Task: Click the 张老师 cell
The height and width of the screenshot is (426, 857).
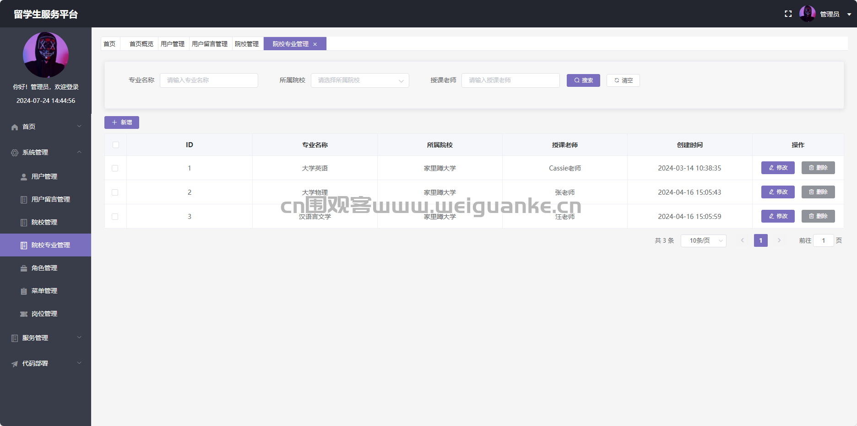Action: pyautogui.click(x=565, y=192)
